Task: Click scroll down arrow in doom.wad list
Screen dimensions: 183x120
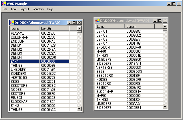Action: click(x=79, y=109)
